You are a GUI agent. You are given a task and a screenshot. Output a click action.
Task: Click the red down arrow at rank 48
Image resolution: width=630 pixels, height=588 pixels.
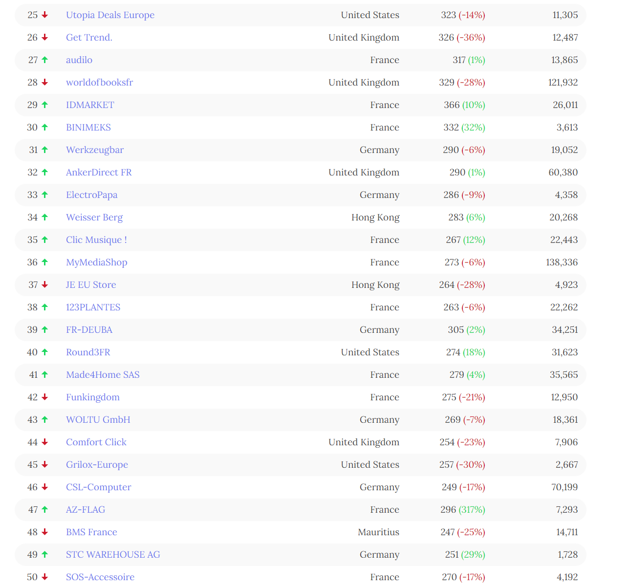(x=45, y=532)
